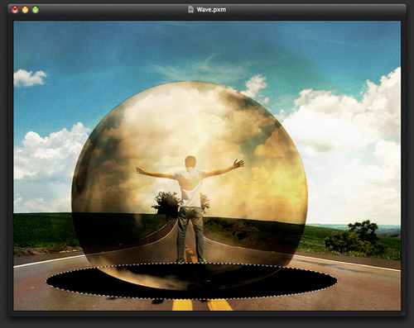This screenshot has height=328, width=414.
Task: Click the Wave.pxm document proxy icon
Action: tap(190, 10)
